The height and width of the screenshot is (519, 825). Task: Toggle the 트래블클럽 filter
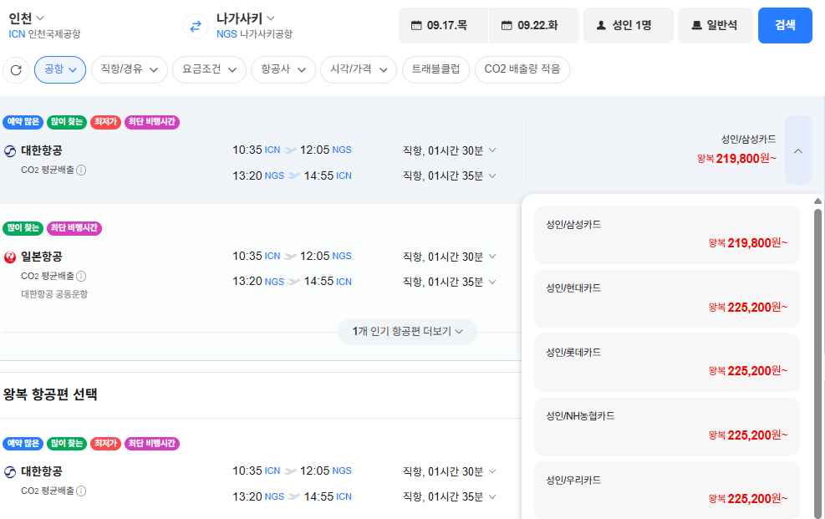tap(435, 69)
